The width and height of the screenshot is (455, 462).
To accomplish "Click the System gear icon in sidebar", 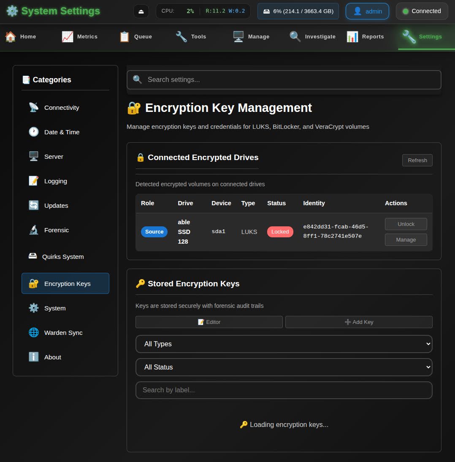I will click(x=34, y=308).
